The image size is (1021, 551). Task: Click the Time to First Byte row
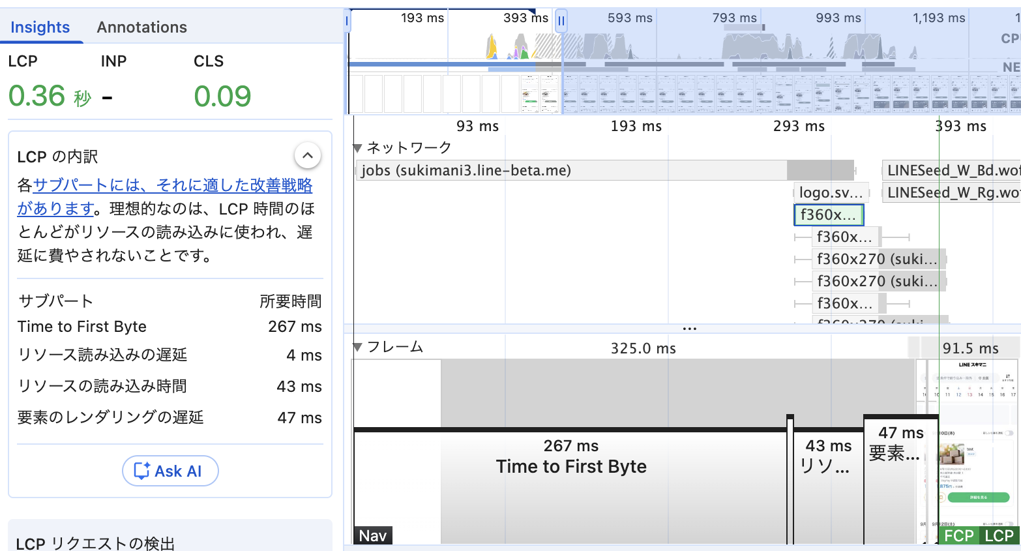170,327
